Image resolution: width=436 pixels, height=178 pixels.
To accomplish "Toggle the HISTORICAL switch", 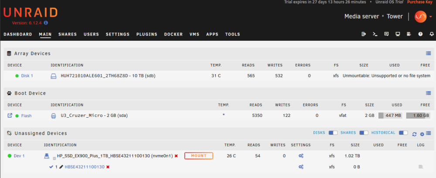I will 403,133.
